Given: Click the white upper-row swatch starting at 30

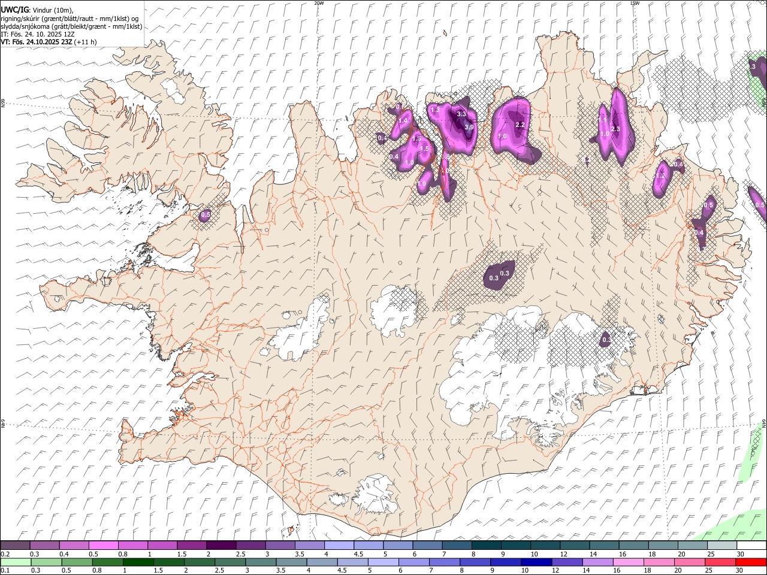Looking at the screenshot, I should pos(751,546).
